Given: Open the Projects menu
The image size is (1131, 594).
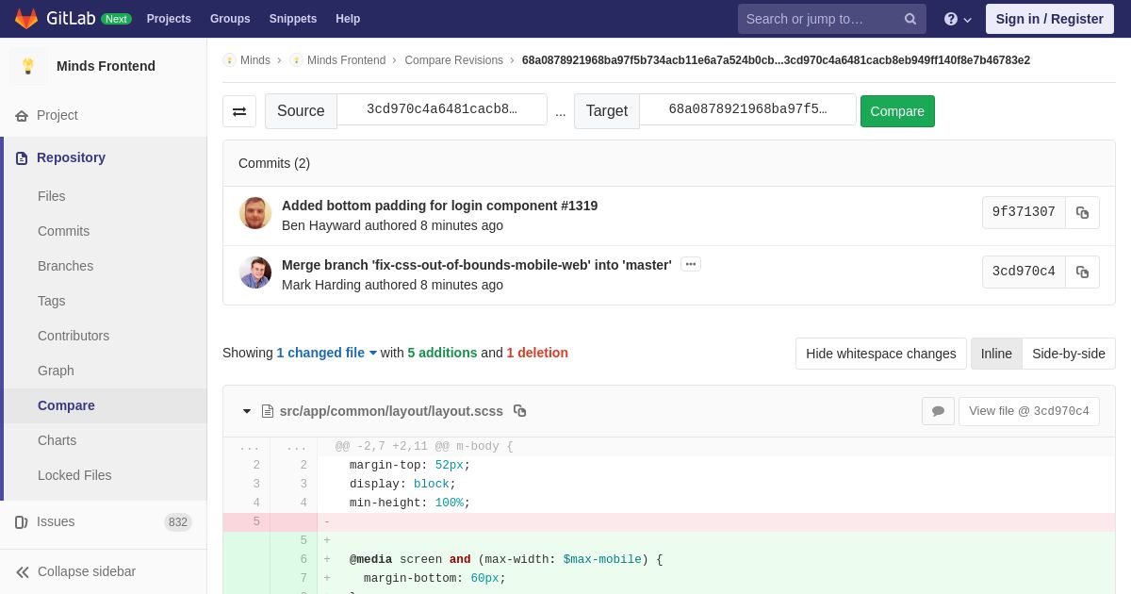Looking at the screenshot, I should click(x=169, y=19).
